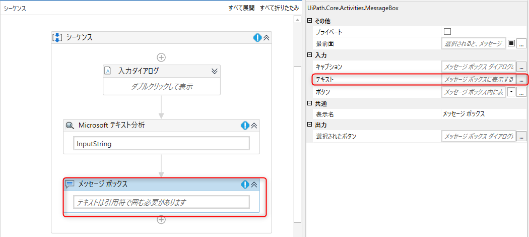529x237 pixels.
Task: Add activity using plus icon above 入力ダイアログ
Action: pos(162,57)
